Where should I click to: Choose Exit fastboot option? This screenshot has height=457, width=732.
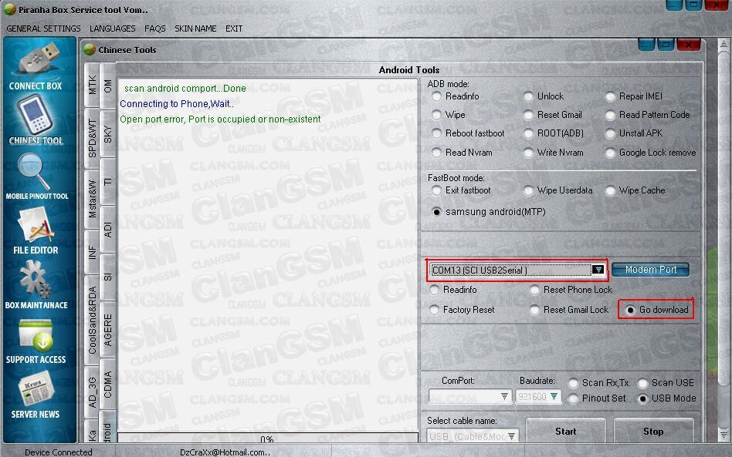point(436,190)
